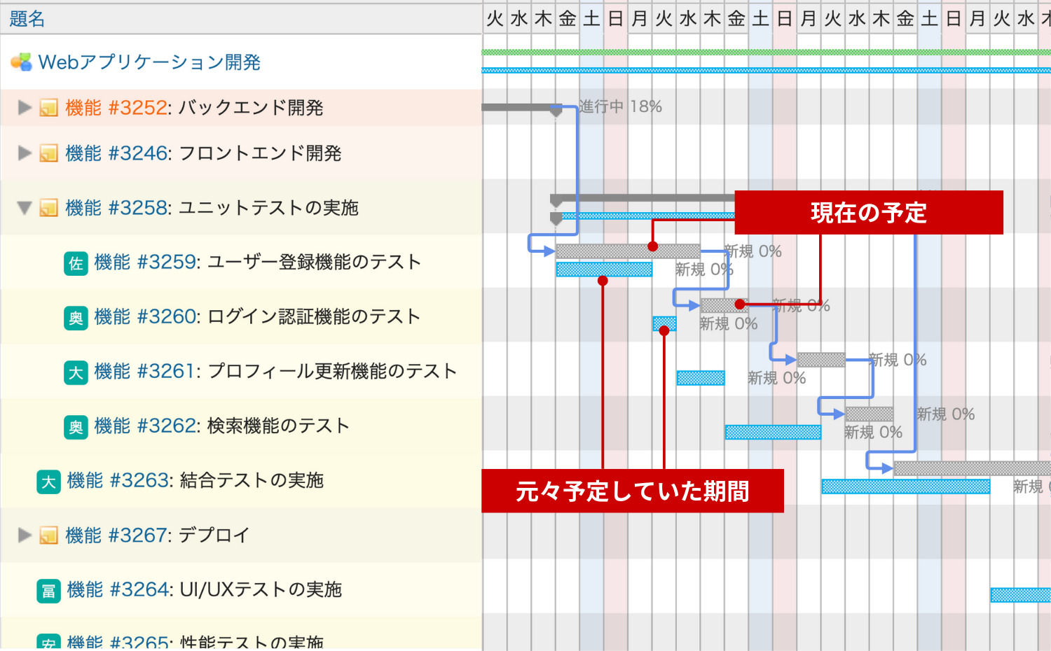Open the Webアプリケーション開発 project link
This screenshot has height=651, width=1051.
click(x=149, y=62)
